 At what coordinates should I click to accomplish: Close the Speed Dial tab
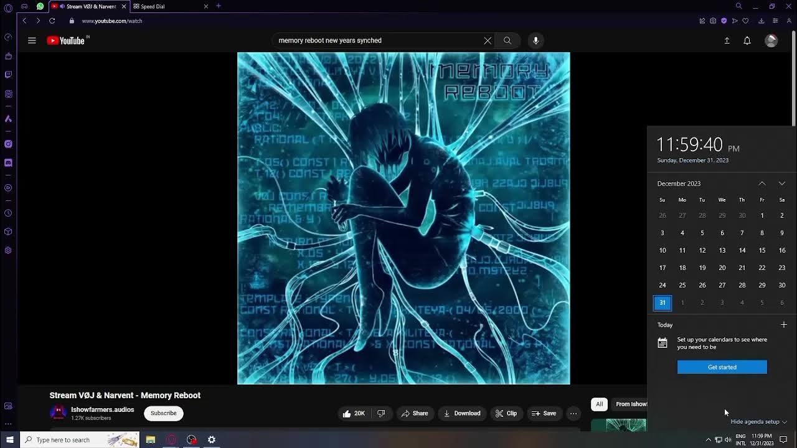point(206,6)
